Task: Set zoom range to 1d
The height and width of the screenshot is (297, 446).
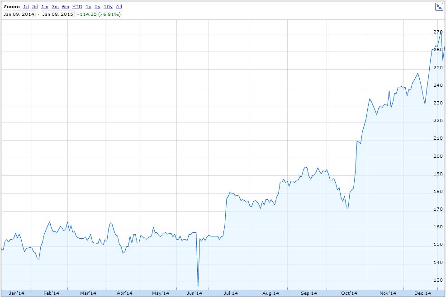Action: click(26, 6)
